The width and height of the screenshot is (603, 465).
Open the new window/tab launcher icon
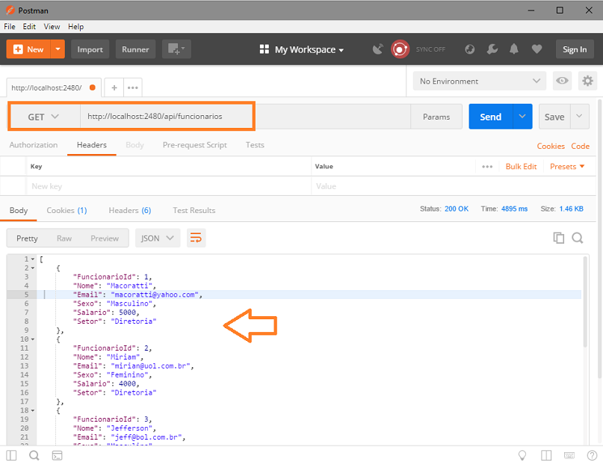coord(176,49)
